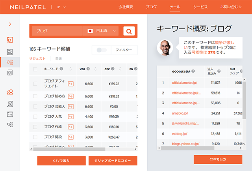
Task: Click the SERP table scroll up arrow
Action: (x=244, y=80)
